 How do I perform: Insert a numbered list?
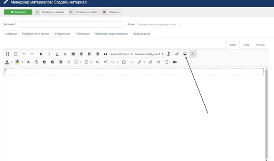coord(76,62)
